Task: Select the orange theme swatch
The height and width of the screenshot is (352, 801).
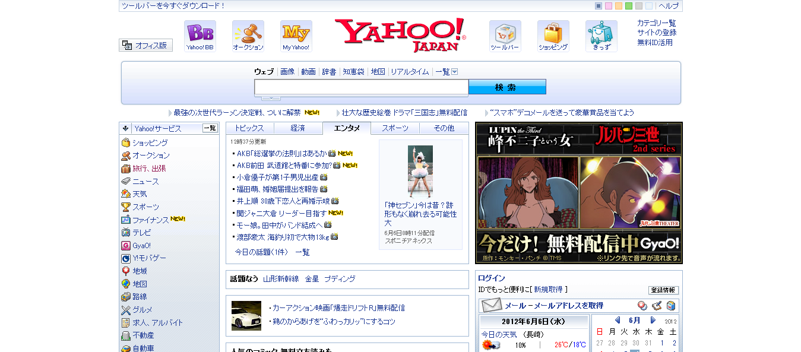Action: [619, 6]
